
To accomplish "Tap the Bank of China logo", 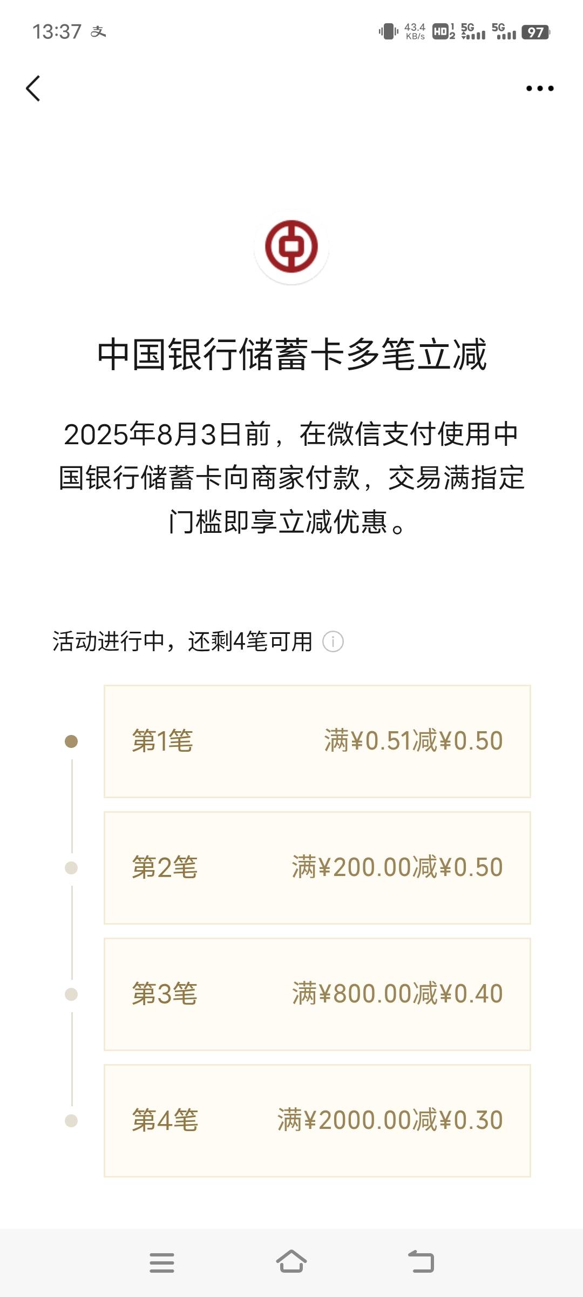I will pos(291,246).
